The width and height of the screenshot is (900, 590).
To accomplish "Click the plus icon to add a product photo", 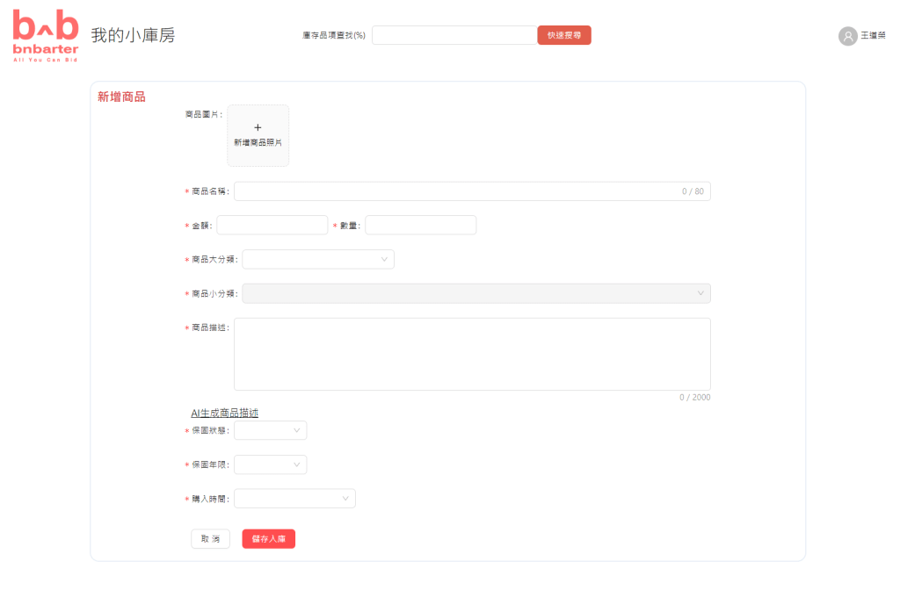I will pyautogui.click(x=258, y=127).
